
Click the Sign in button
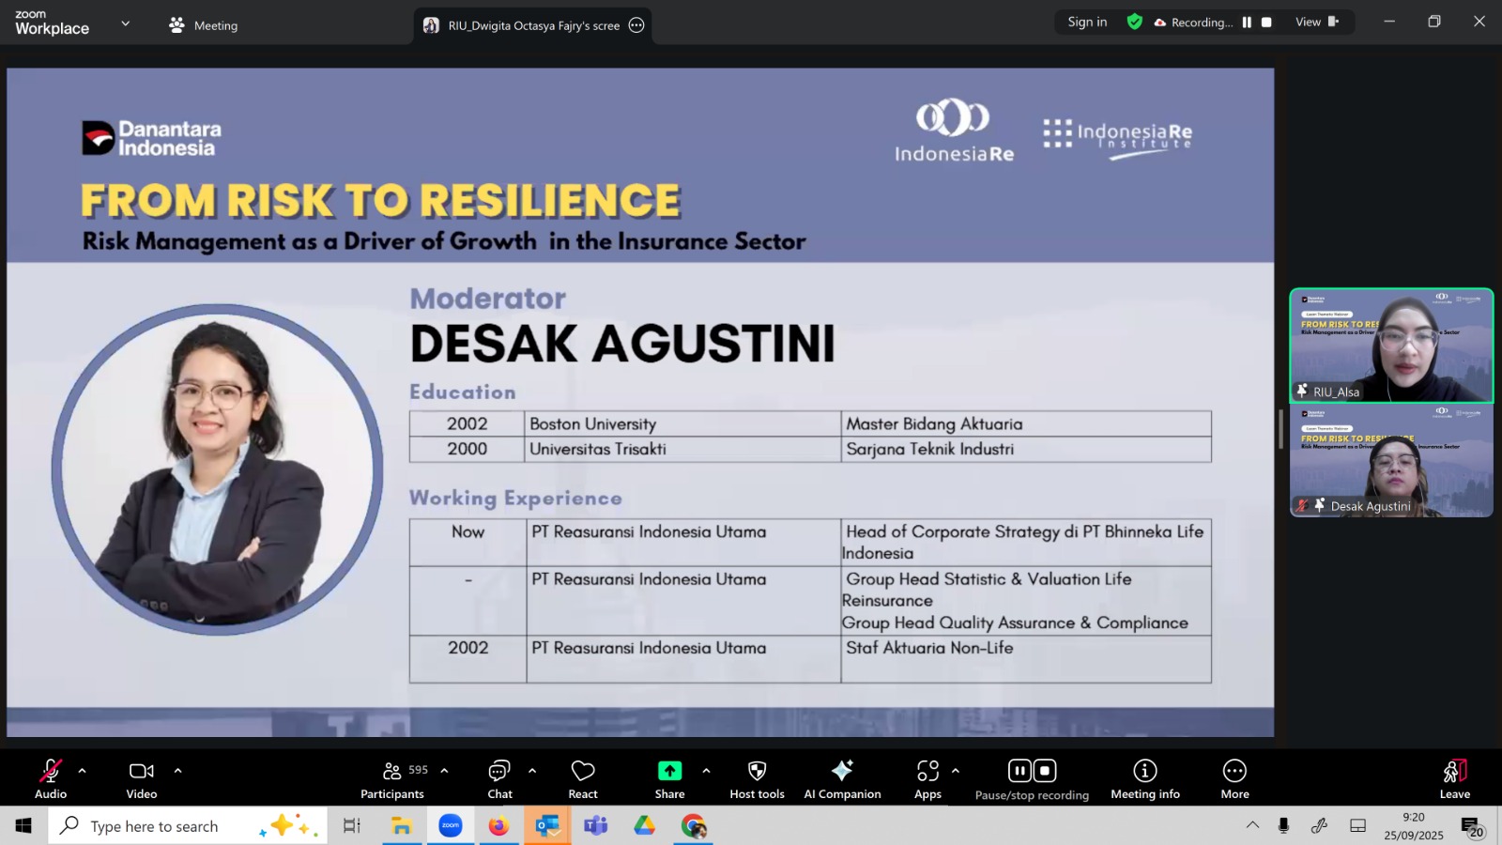(x=1087, y=23)
